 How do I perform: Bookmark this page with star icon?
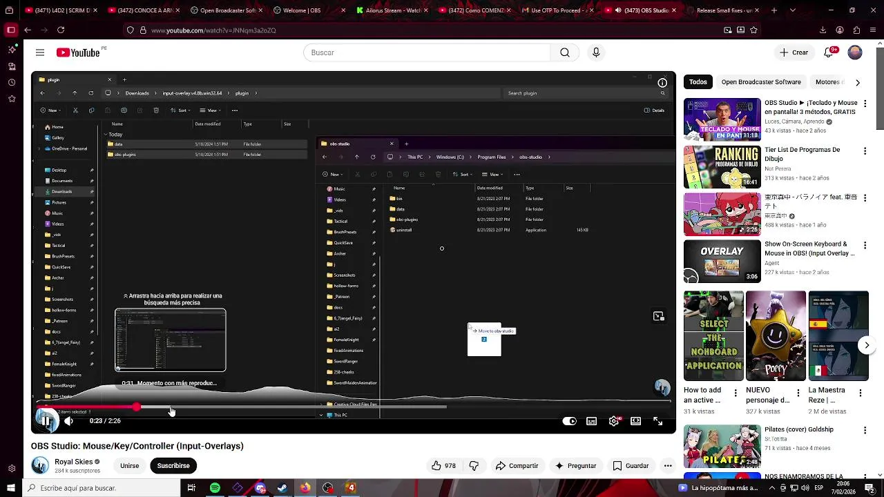coord(753,30)
